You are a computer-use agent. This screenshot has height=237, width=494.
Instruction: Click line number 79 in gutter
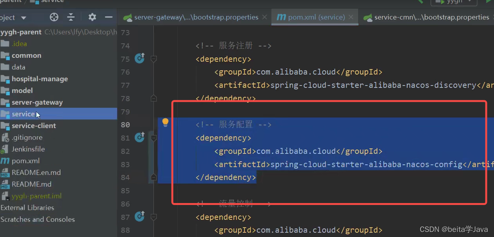[x=125, y=112]
